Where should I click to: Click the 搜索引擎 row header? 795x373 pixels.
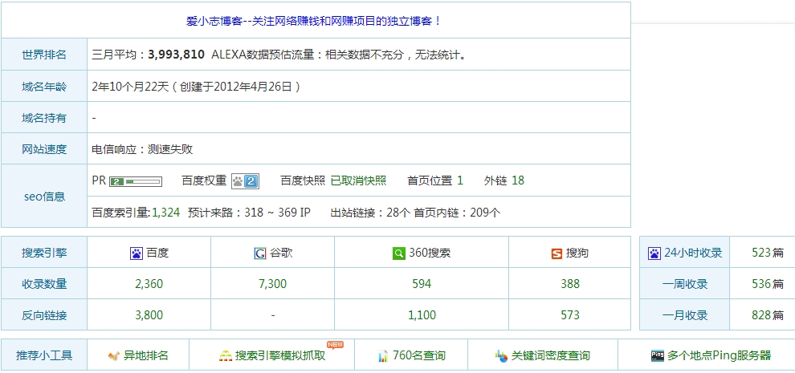[44, 253]
